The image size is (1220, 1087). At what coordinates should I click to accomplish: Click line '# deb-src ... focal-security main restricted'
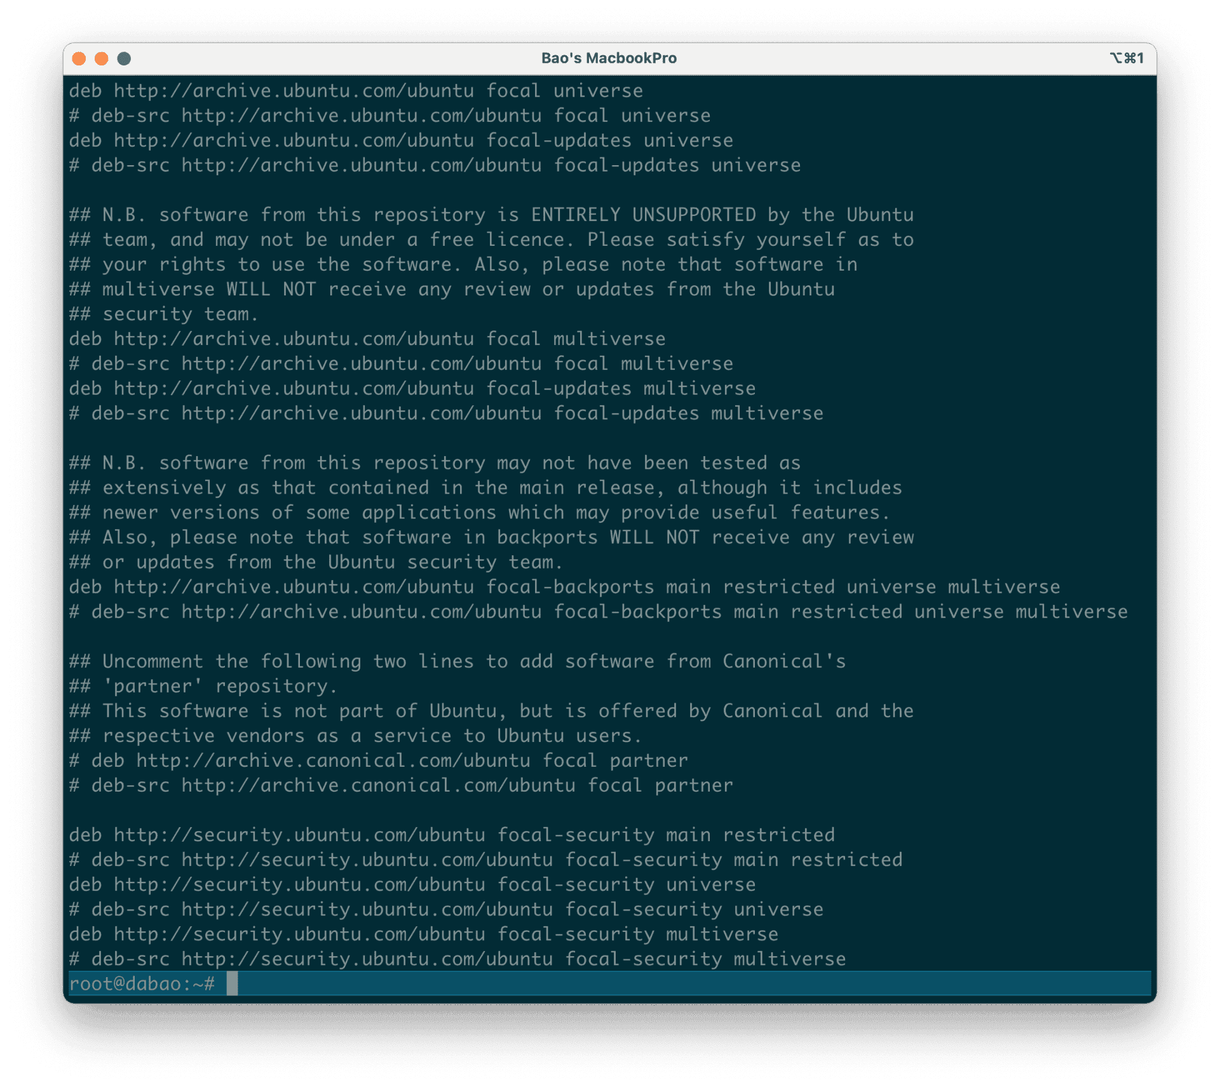tap(485, 859)
